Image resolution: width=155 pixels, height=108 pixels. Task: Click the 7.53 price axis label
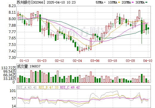(x=12, y=45)
